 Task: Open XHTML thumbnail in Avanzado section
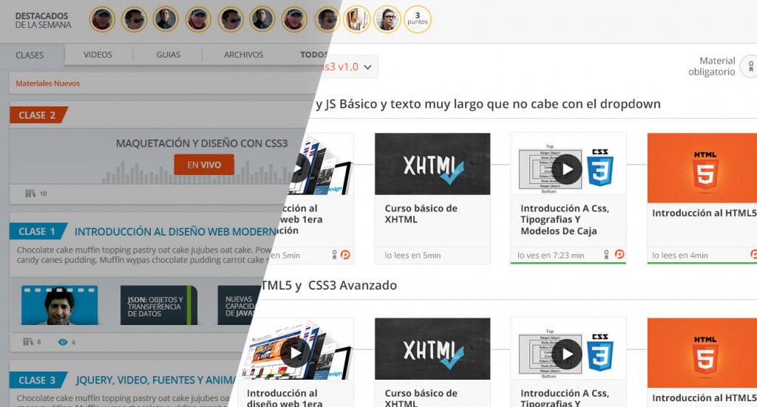coord(432,349)
